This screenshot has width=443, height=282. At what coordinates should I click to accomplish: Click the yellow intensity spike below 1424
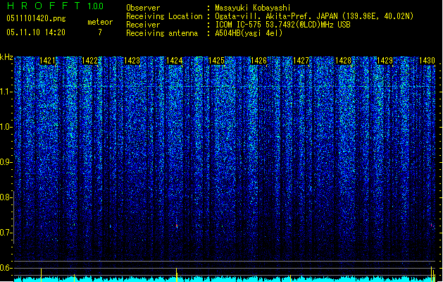pyautogui.click(x=177, y=274)
